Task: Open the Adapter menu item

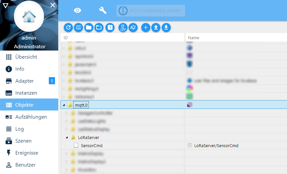Action: [x=24, y=81]
